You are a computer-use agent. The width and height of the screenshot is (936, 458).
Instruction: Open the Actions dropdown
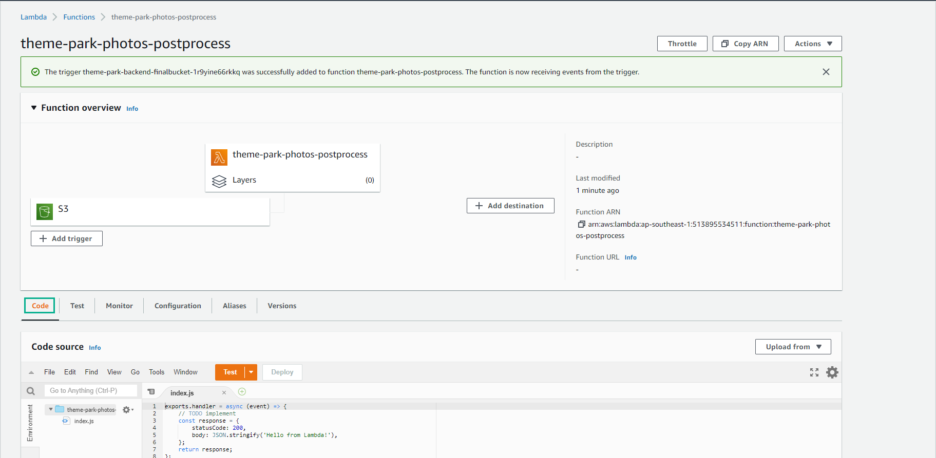click(x=813, y=44)
